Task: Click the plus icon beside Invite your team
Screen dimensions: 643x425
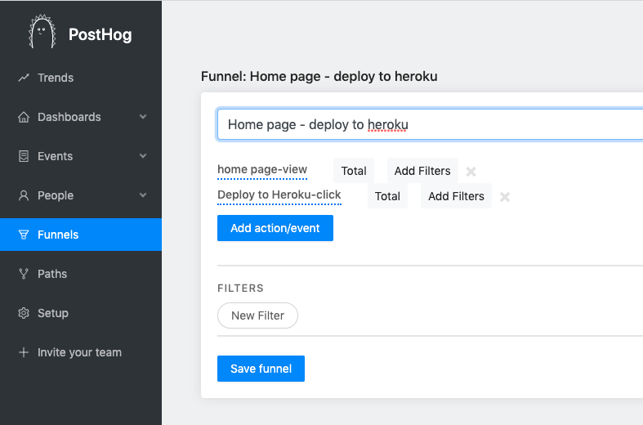Action: [x=24, y=352]
